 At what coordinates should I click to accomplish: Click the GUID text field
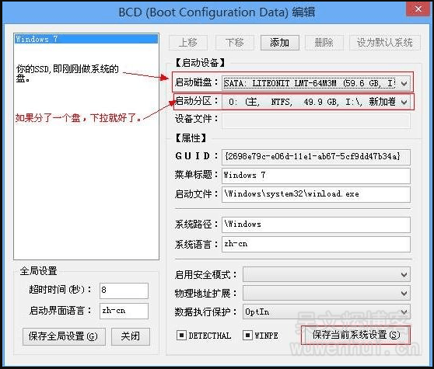coord(316,157)
